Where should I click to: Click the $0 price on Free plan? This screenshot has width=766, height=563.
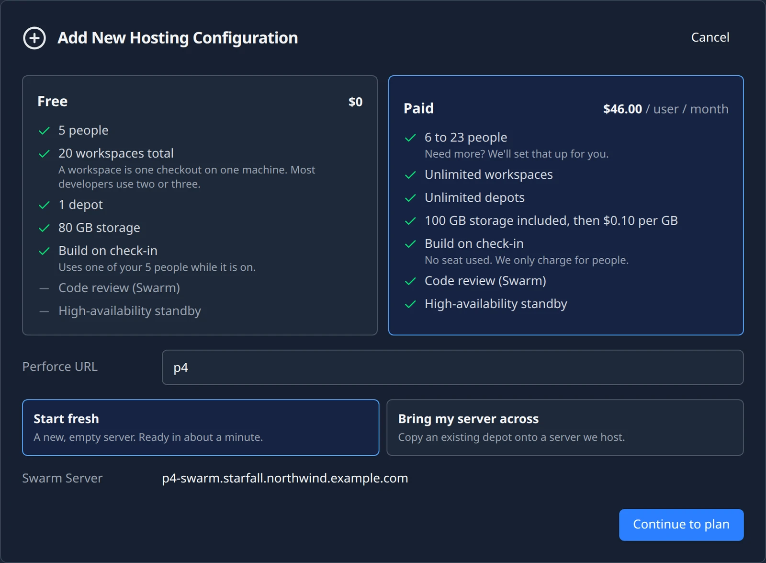[x=355, y=102]
